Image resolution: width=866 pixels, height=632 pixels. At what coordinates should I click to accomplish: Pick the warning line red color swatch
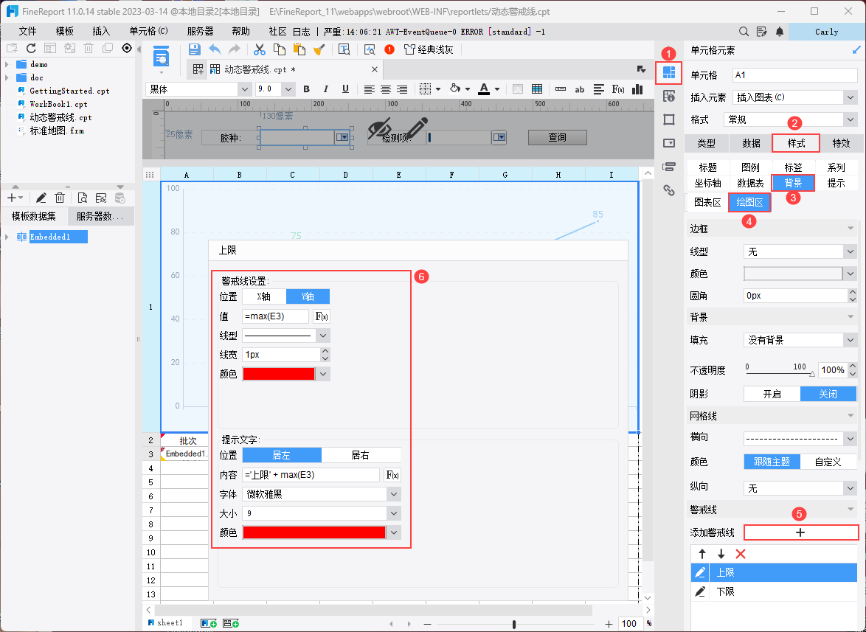279,374
